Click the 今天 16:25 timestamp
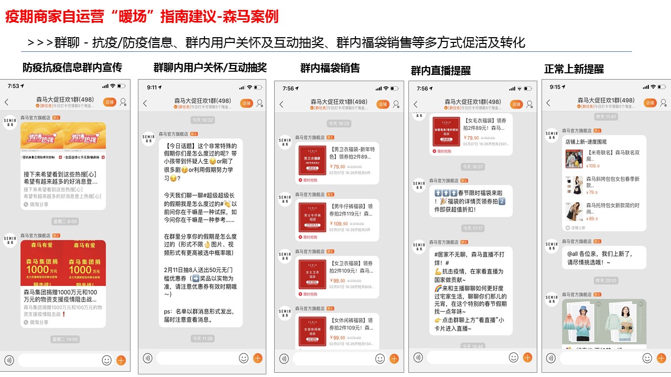Image resolution: width=671 pixels, height=377 pixels. (339, 124)
